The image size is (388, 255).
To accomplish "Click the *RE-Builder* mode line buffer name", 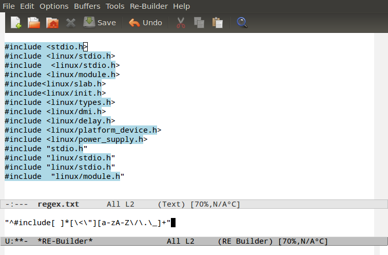I will pos(65,241).
